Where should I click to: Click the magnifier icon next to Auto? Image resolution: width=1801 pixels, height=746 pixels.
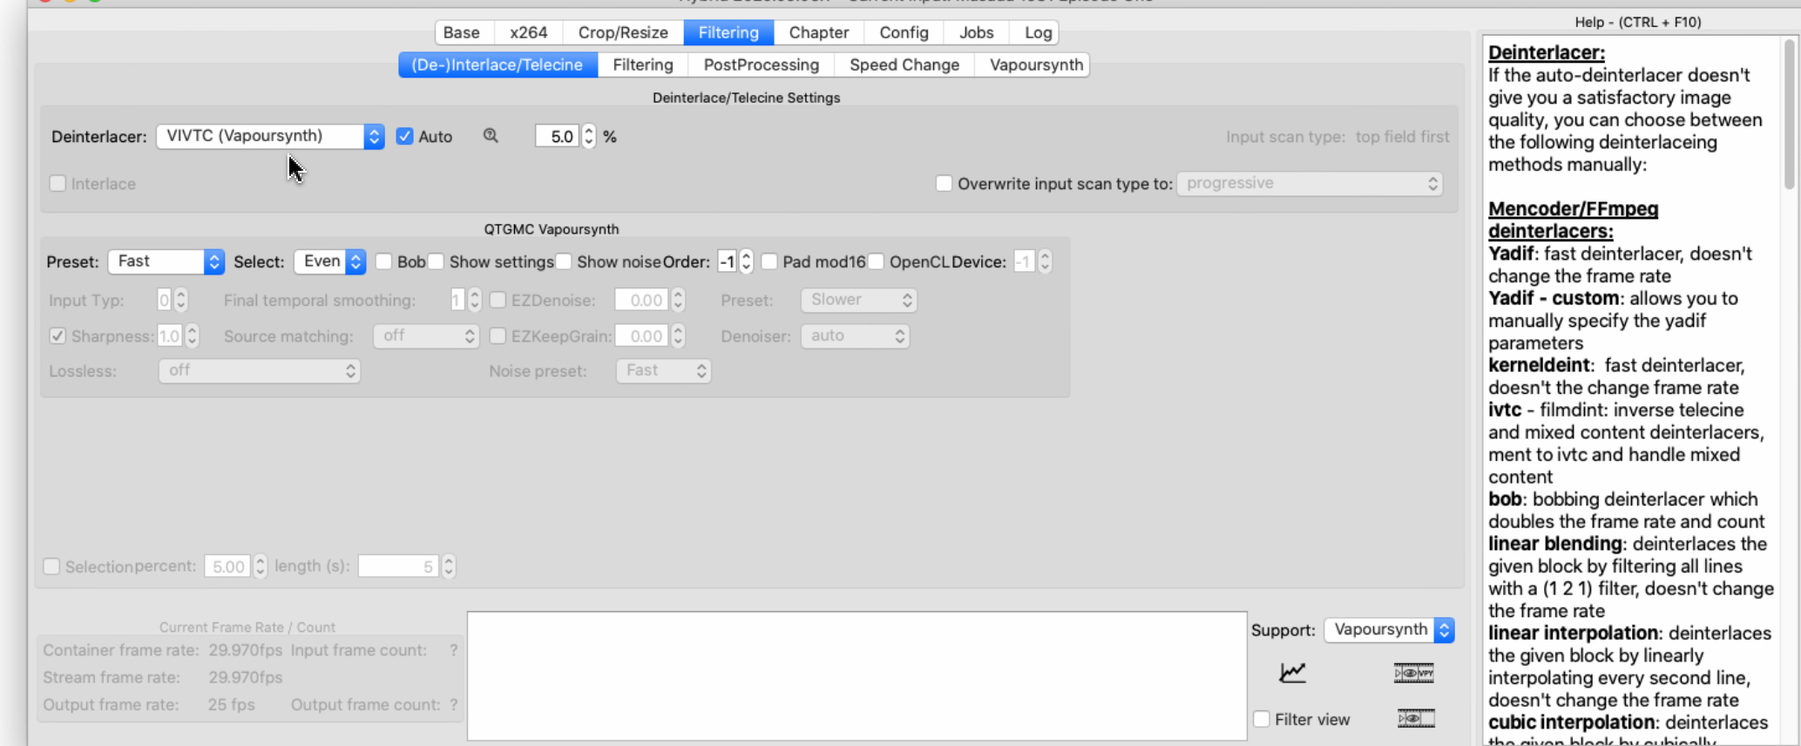pos(491,136)
